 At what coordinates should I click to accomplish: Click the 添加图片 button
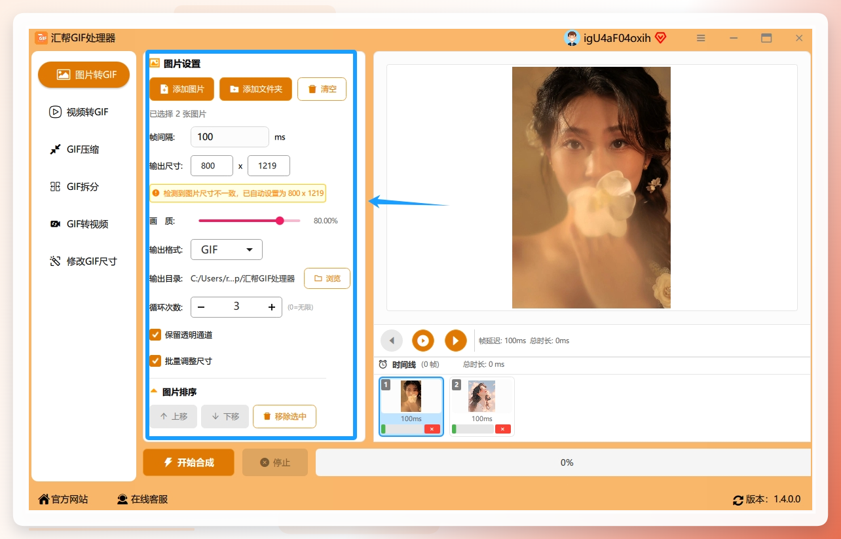click(182, 89)
